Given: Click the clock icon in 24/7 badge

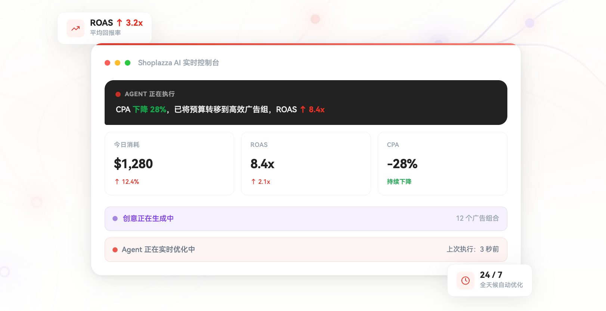Looking at the screenshot, I should click(466, 280).
